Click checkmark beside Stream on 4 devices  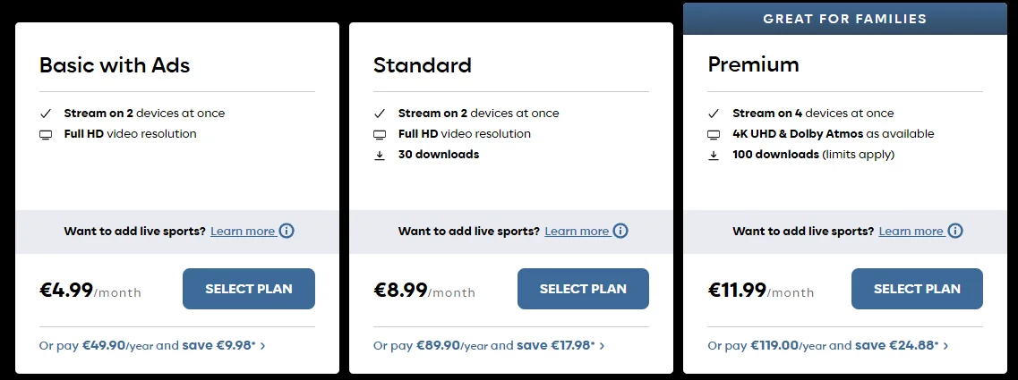[x=714, y=114]
